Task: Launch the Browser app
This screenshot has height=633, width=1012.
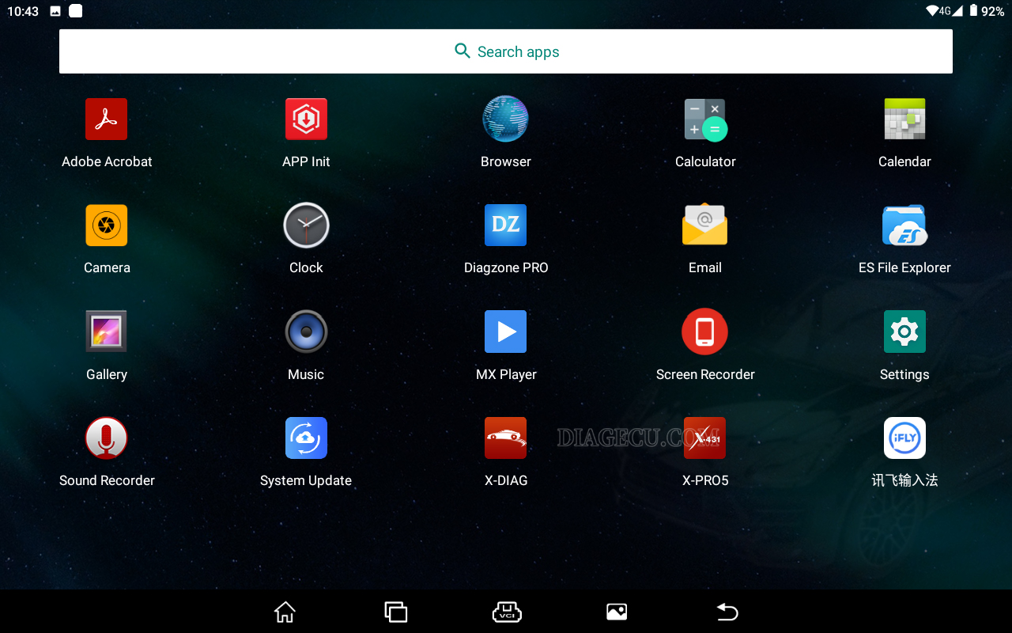Action: (505, 119)
